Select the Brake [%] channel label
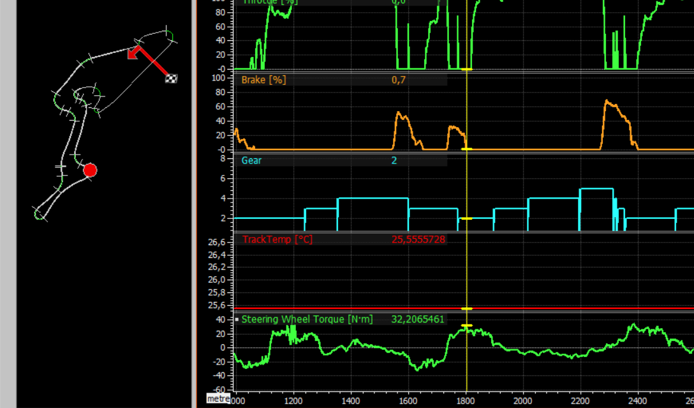This screenshot has width=694, height=408. pos(263,80)
